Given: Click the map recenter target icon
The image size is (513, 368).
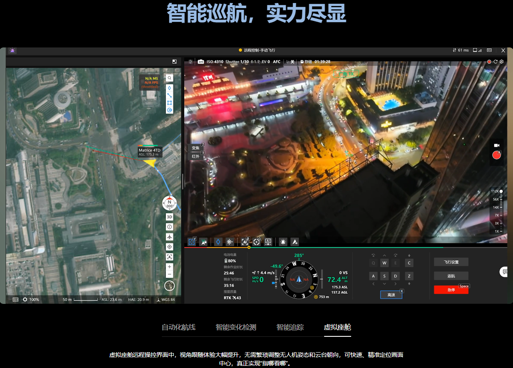Looking at the screenshot, I should [x=170, y=247].
